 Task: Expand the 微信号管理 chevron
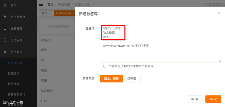(x=32, y=17)
